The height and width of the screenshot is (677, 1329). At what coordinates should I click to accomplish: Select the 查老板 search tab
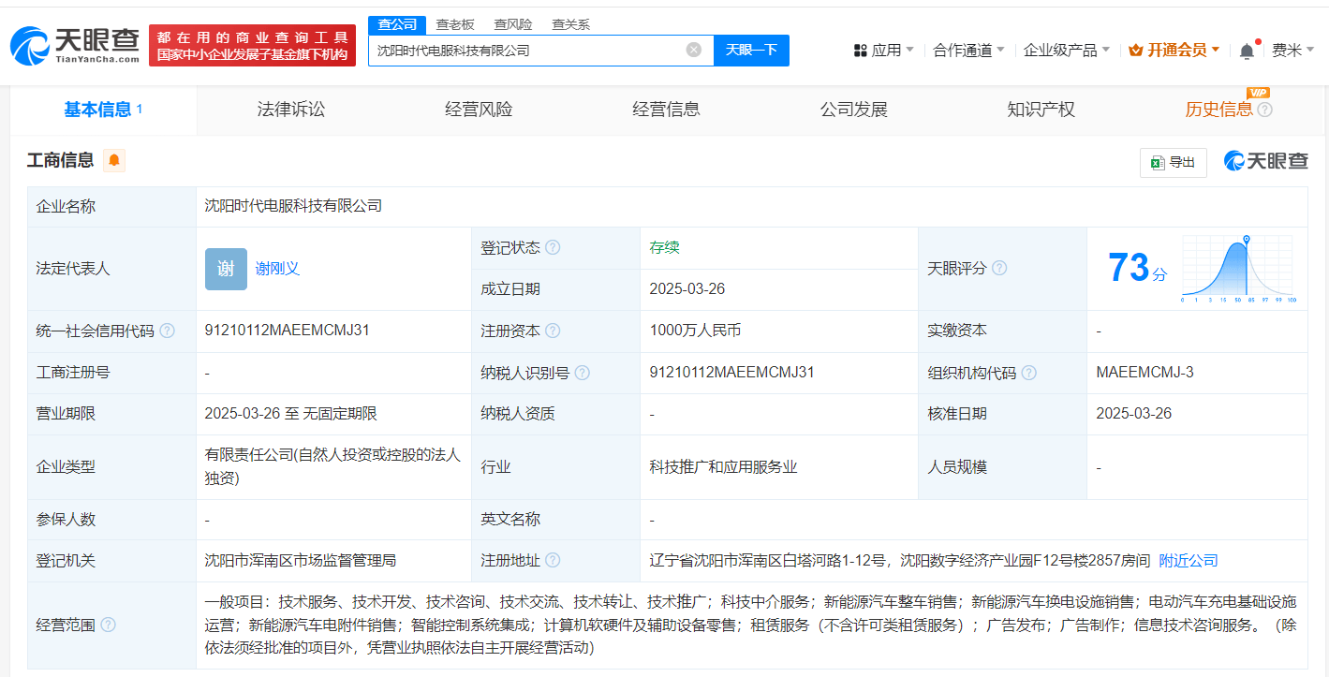[455, 24]
